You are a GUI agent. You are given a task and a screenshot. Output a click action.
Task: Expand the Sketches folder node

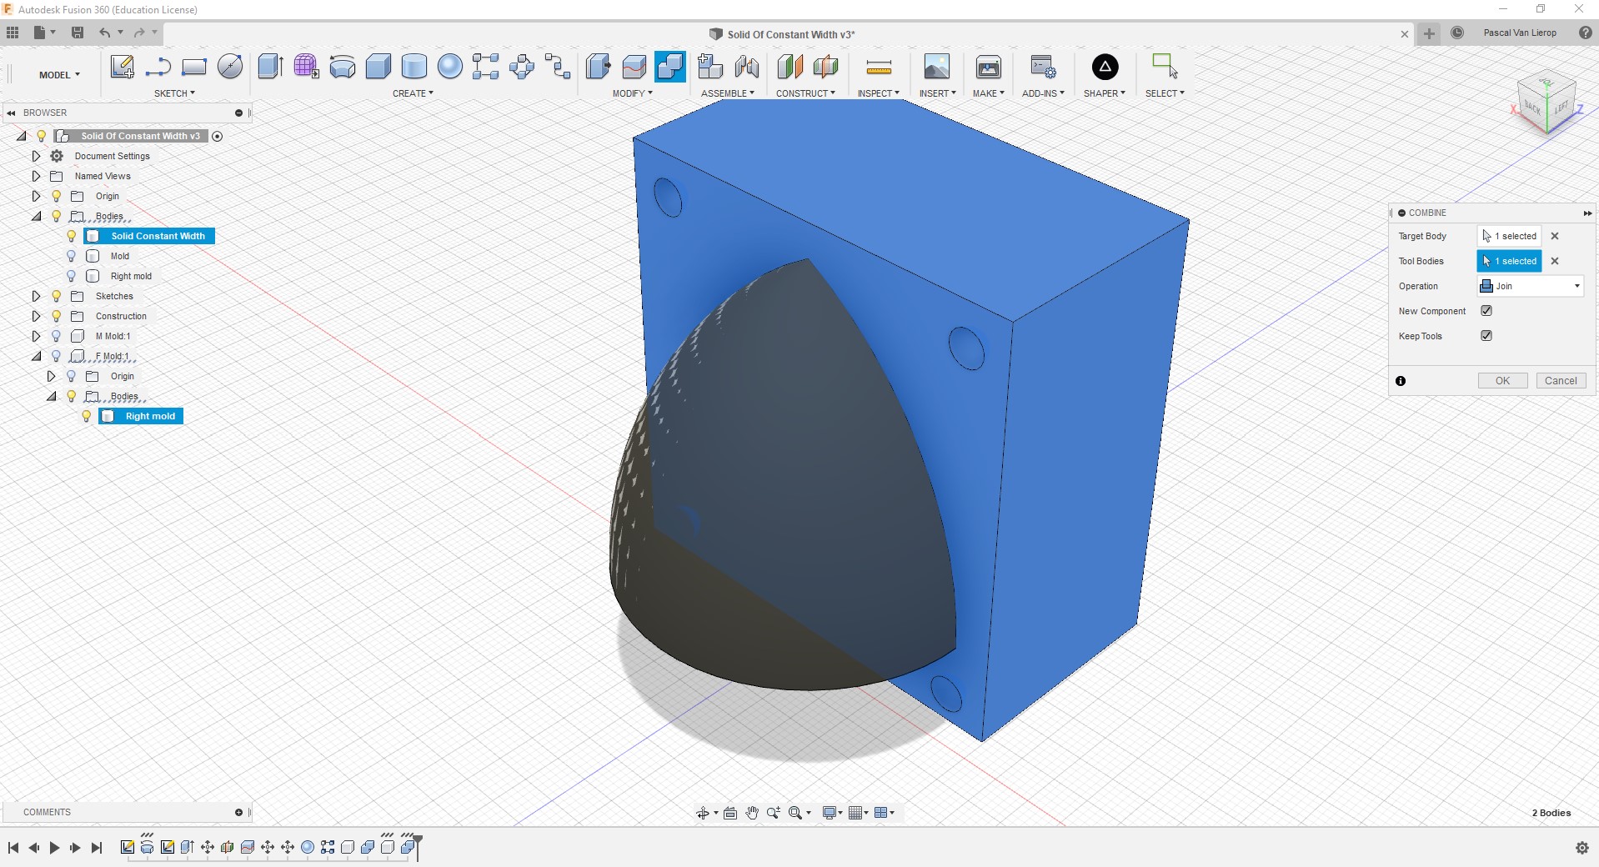click(x=36, y=296)
